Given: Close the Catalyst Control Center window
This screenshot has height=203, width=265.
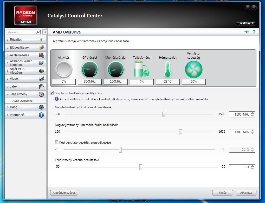Looking at the screenshot, I should [x=254, y=7].
